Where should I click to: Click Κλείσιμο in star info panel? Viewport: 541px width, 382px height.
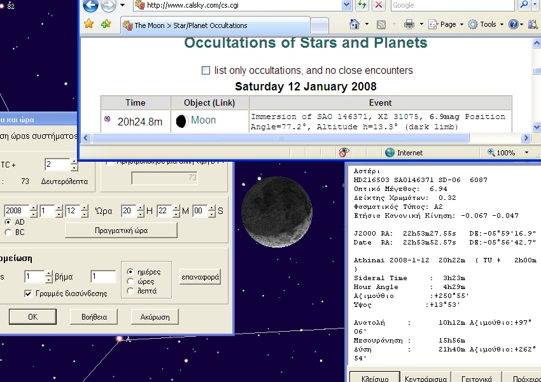(x=375, y=378)
